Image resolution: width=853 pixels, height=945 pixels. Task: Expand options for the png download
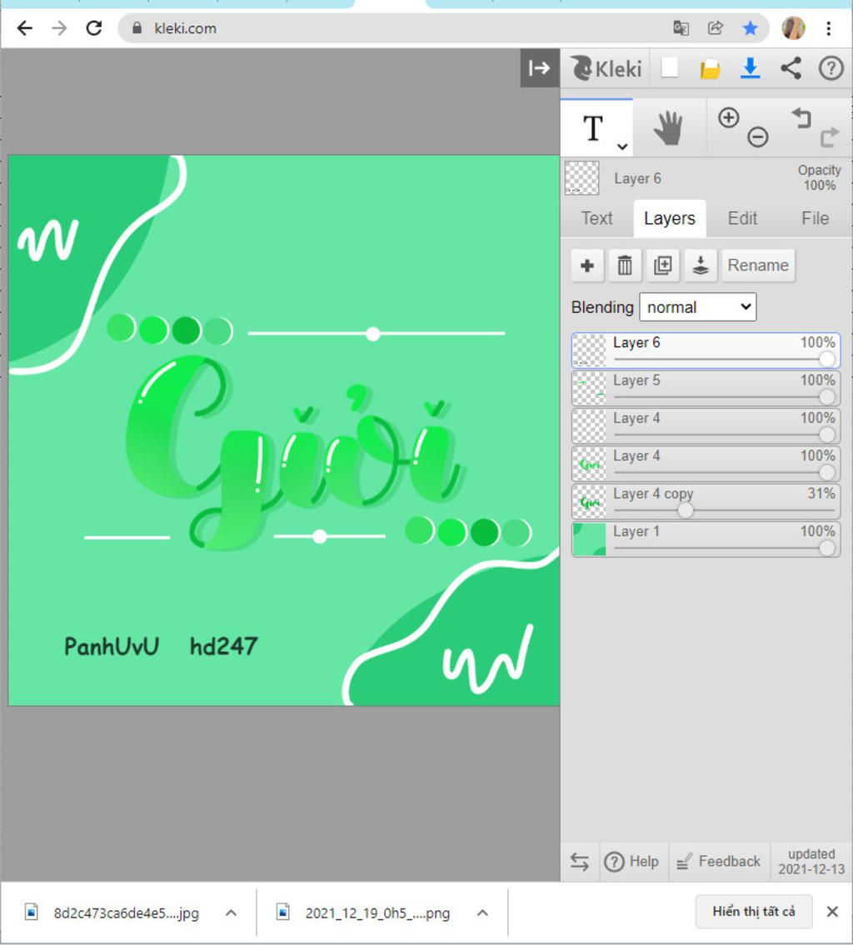tap(482, 913)
